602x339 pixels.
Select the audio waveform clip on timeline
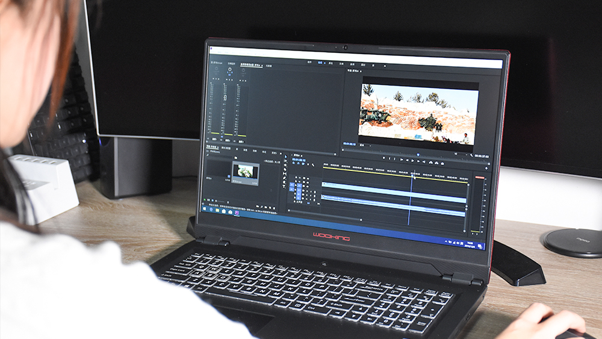(394, 205)
